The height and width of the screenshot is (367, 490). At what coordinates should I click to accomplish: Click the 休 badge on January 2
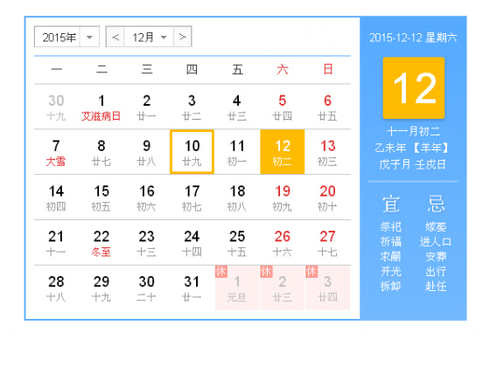point(266,272)
